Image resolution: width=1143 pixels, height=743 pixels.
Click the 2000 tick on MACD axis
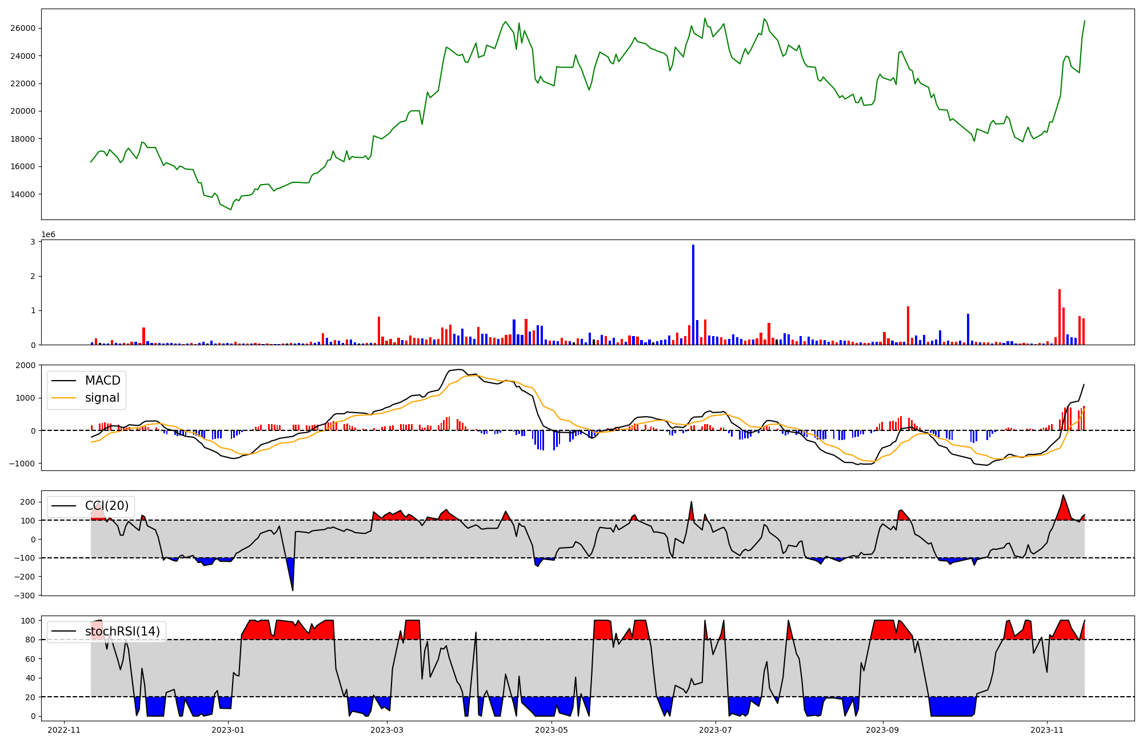point(26,365)
